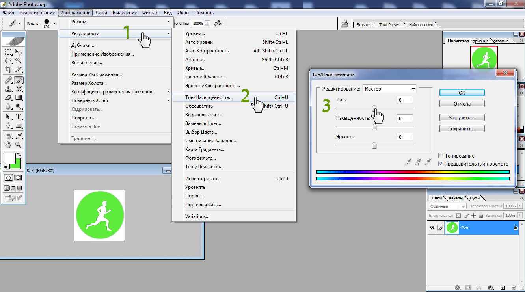Hide the Фон layer with the eye
Viewport: 525px width, 292px height.
432,228
